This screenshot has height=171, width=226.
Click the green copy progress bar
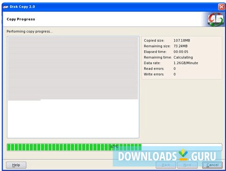[74, 147]
